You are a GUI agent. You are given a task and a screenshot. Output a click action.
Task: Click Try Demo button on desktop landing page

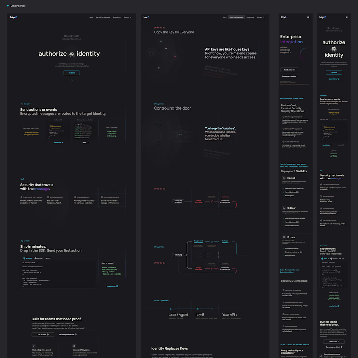(x=72, y=73)
